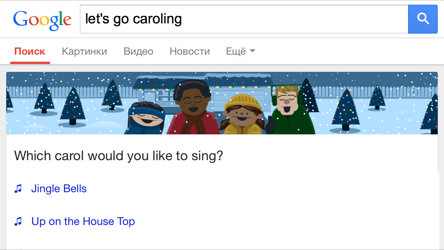Open the Новости results
Screen dimensions: 444x250
tap(190, 51)
